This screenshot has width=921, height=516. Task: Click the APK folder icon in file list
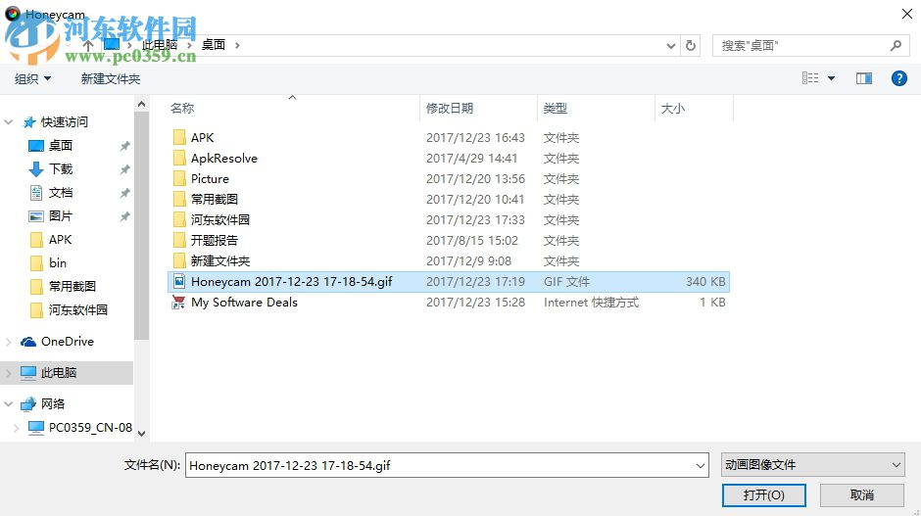click(179, 137)
